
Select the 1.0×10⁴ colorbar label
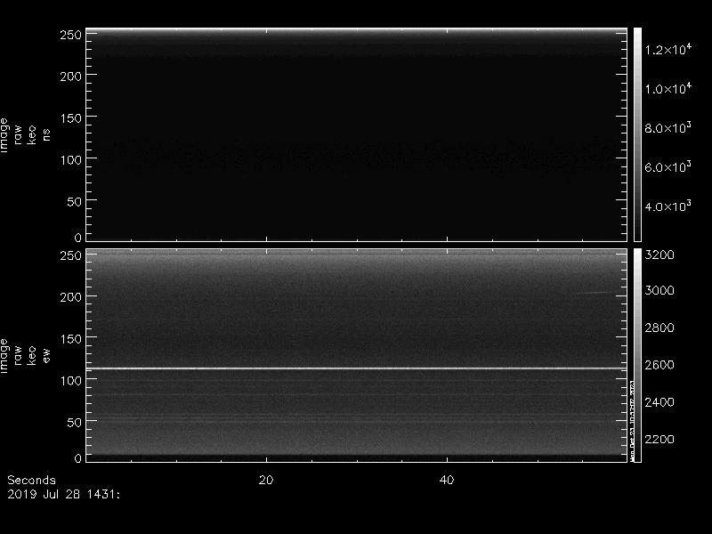668,88
